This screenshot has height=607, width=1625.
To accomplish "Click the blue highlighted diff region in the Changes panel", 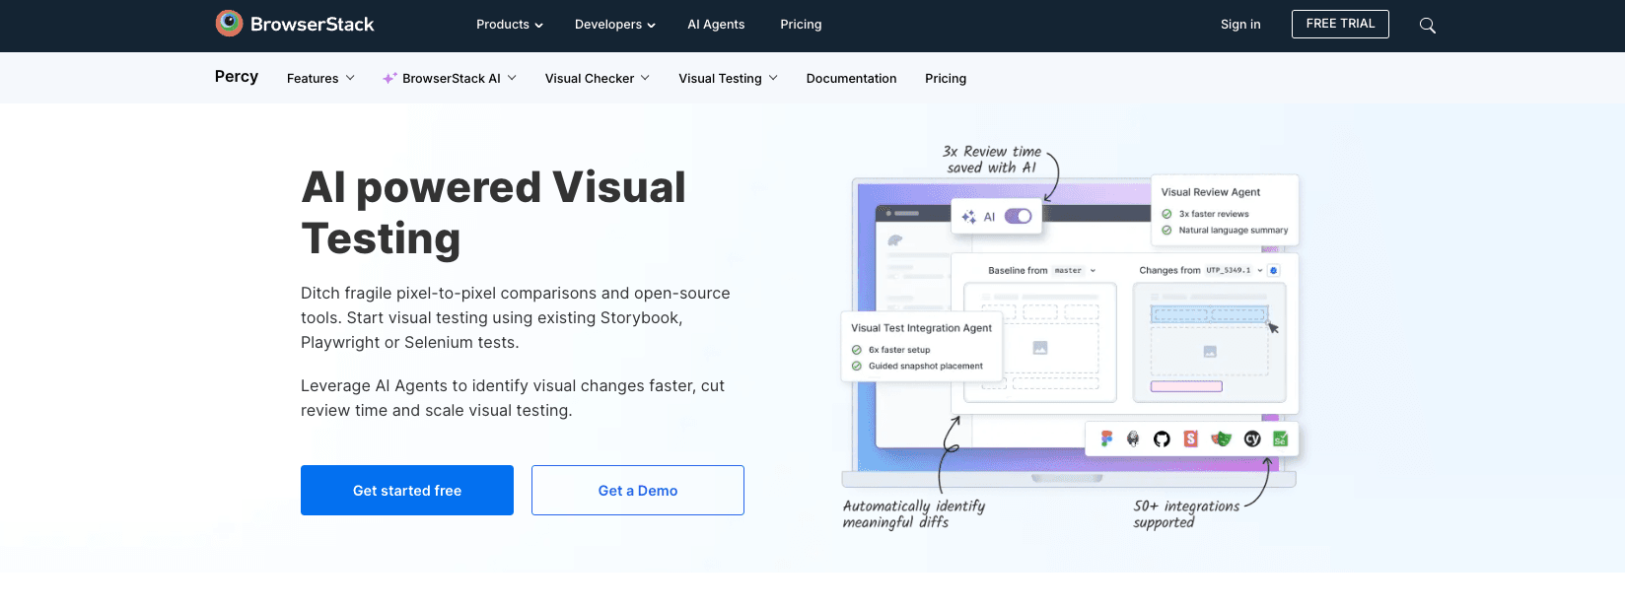I will [x=1210, y=314].
